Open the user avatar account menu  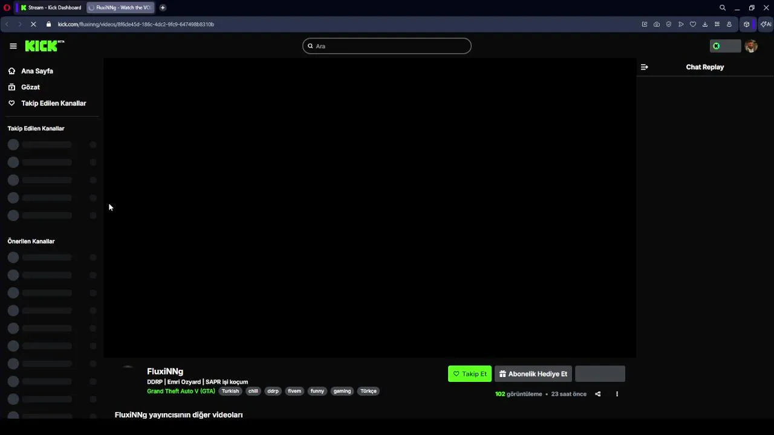pos(751,46)
